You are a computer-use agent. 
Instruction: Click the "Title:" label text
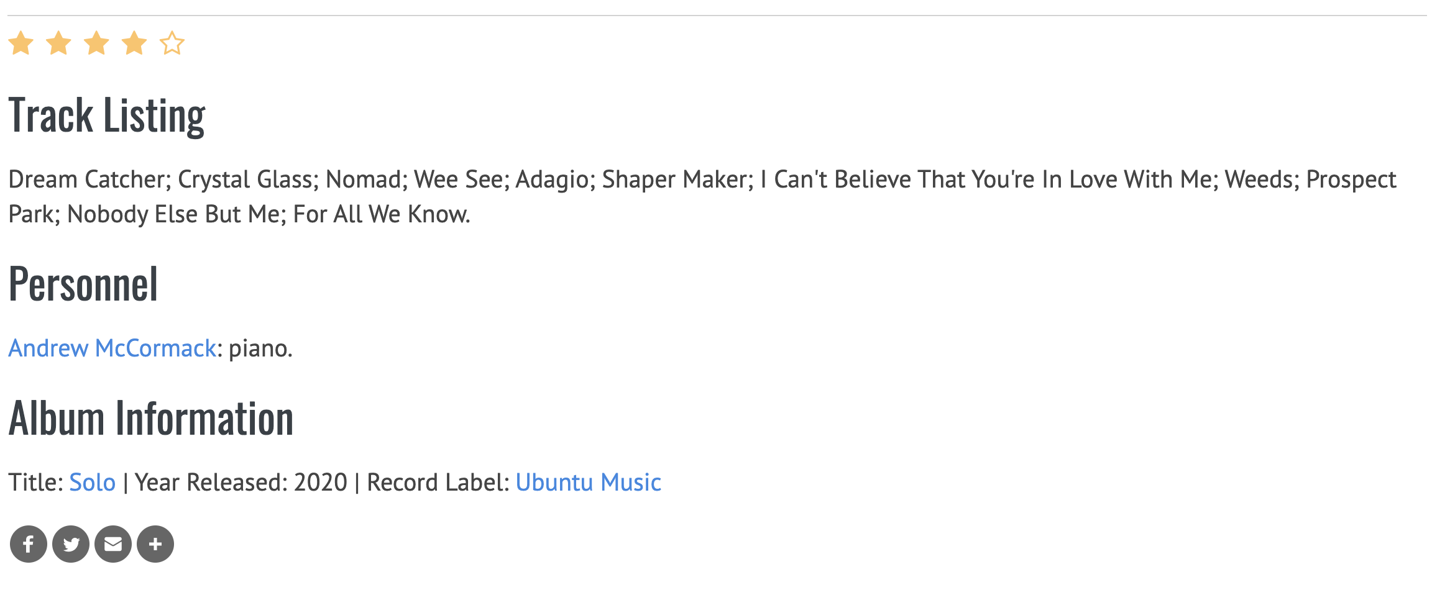tap(35, 483)
